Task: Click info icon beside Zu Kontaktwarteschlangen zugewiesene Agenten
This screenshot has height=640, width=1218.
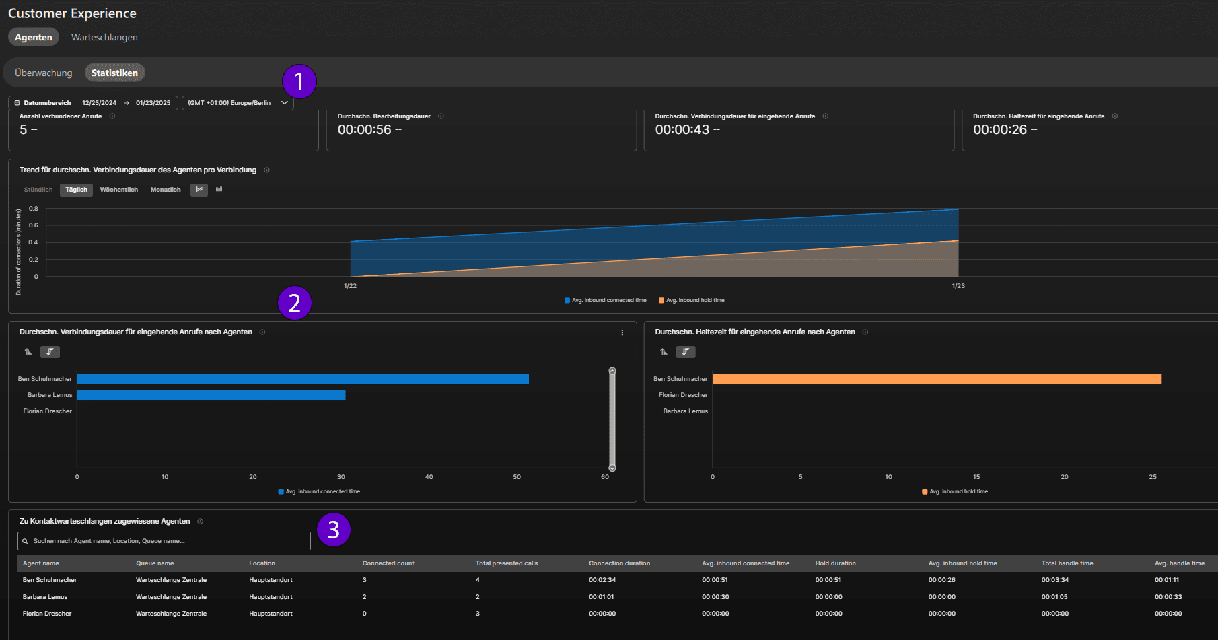Action: 200,522
